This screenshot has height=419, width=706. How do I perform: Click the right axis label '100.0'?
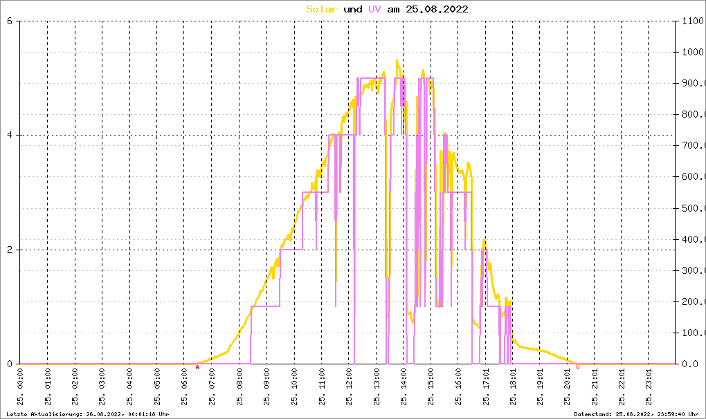click(x=694, y=333)
